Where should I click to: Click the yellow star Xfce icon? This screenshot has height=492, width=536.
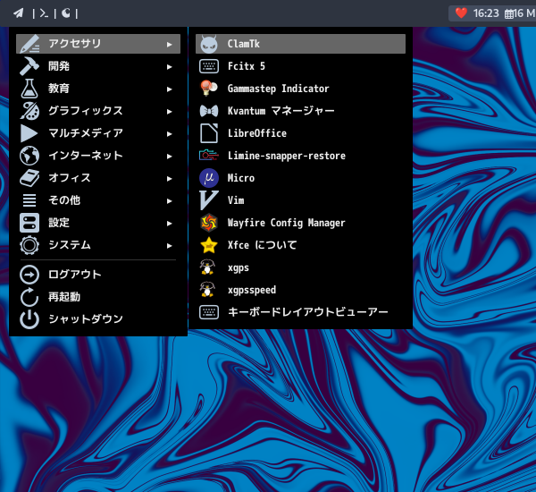[x=209, y=245]
